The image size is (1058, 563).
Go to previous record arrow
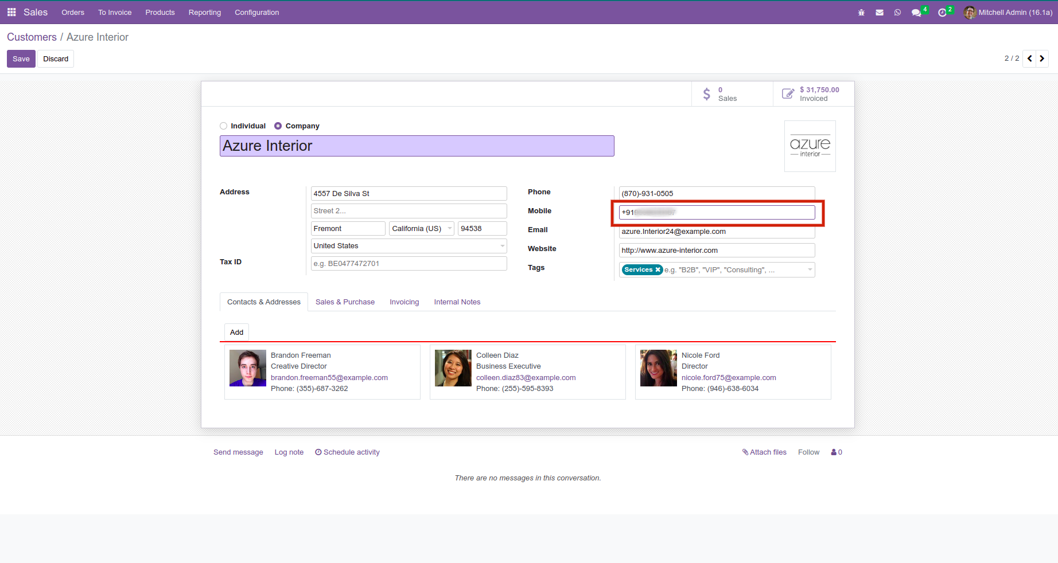point(1030,58)
